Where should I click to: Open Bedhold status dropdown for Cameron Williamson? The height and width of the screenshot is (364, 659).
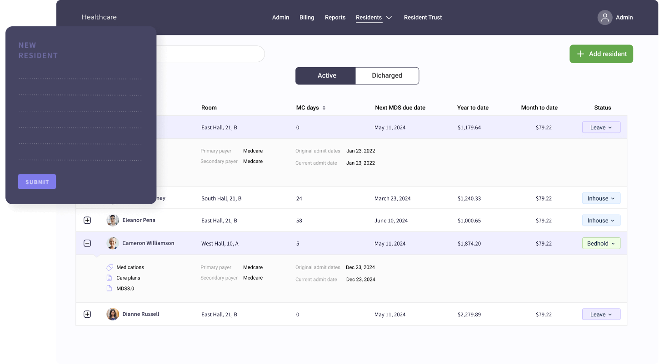click(x=601, y=244)
